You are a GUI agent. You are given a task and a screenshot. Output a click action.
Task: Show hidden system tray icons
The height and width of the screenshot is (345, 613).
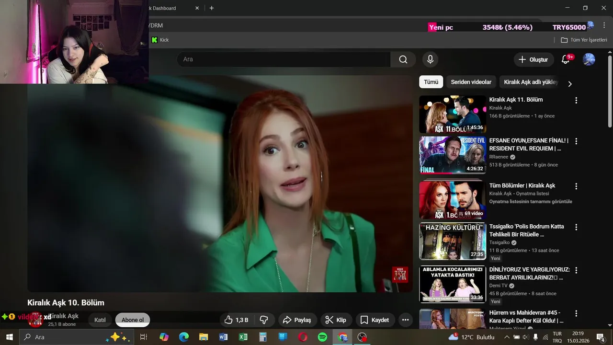(x=507, y=337)
